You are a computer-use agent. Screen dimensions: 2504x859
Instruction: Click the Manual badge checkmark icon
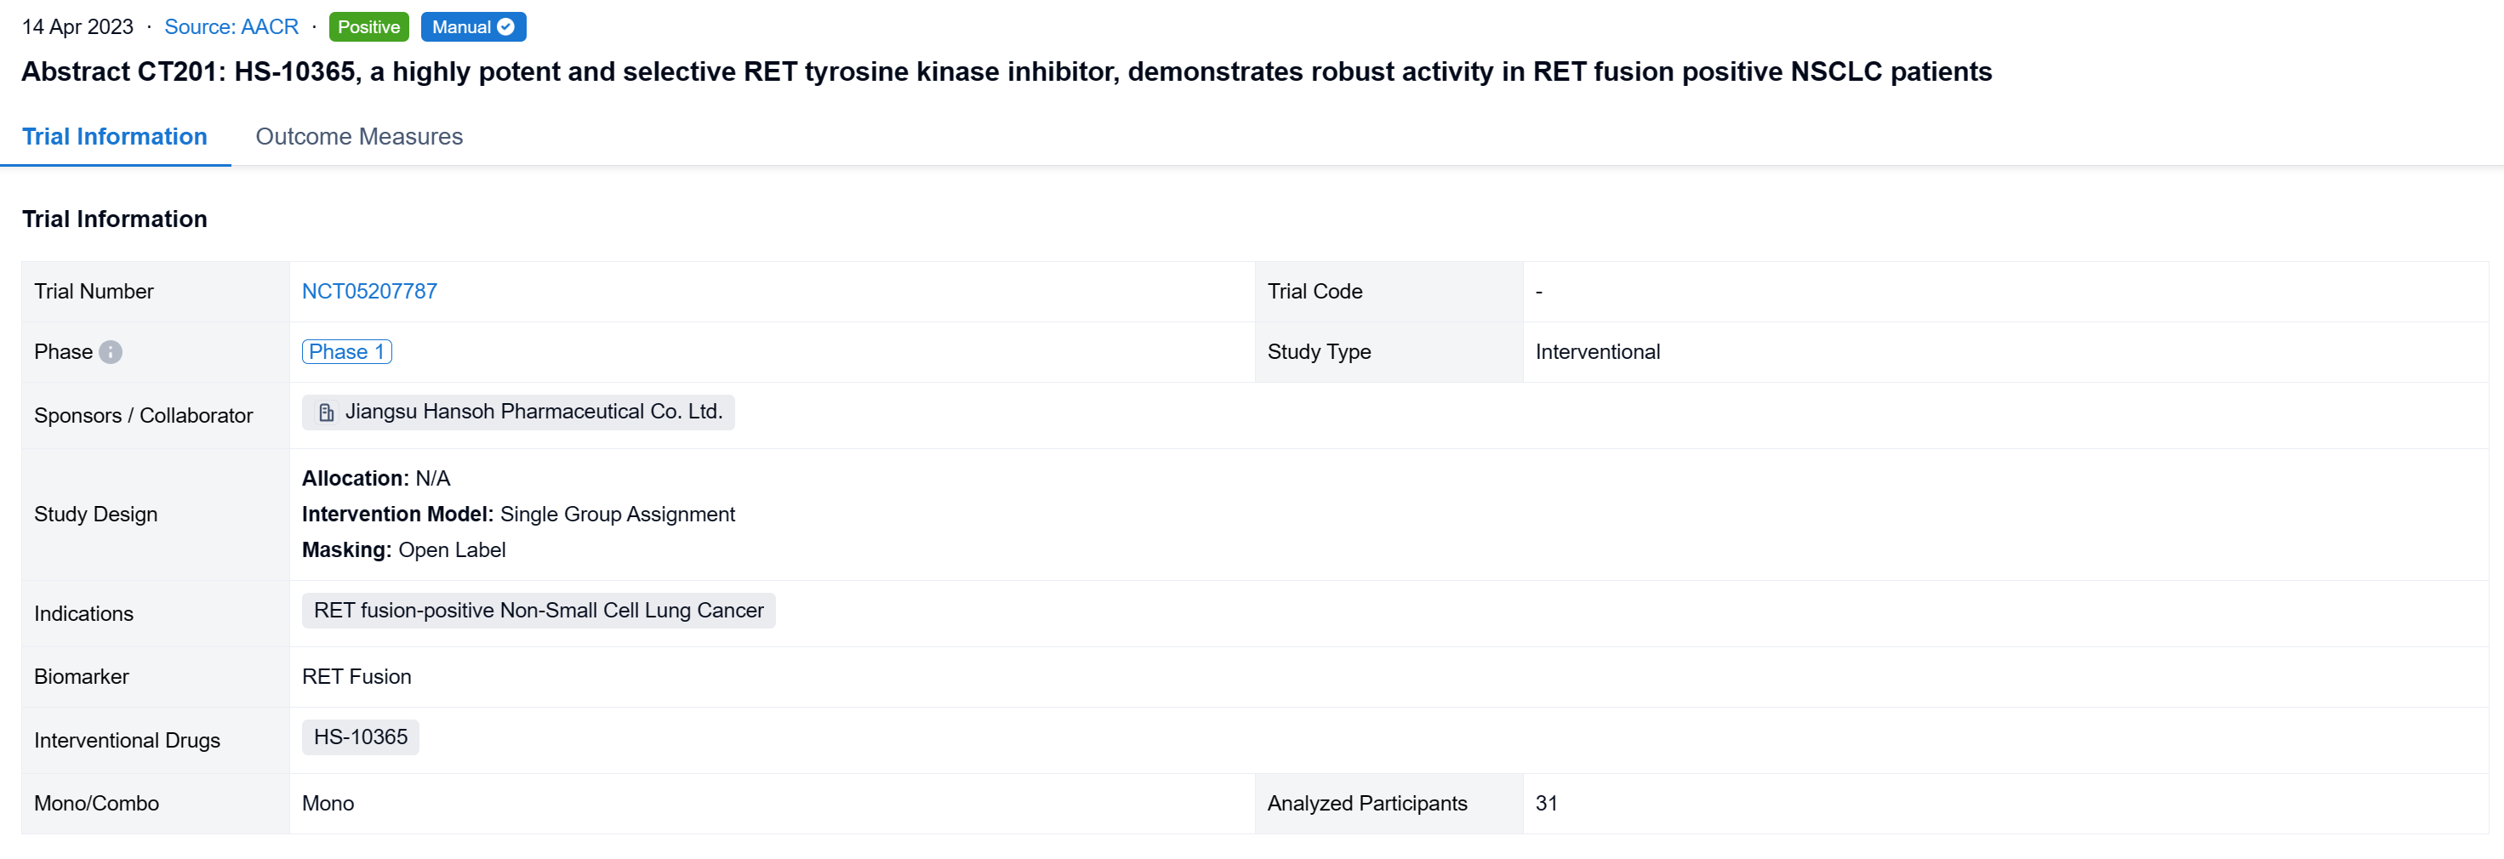pyautogui.click(x=506, y=27)
